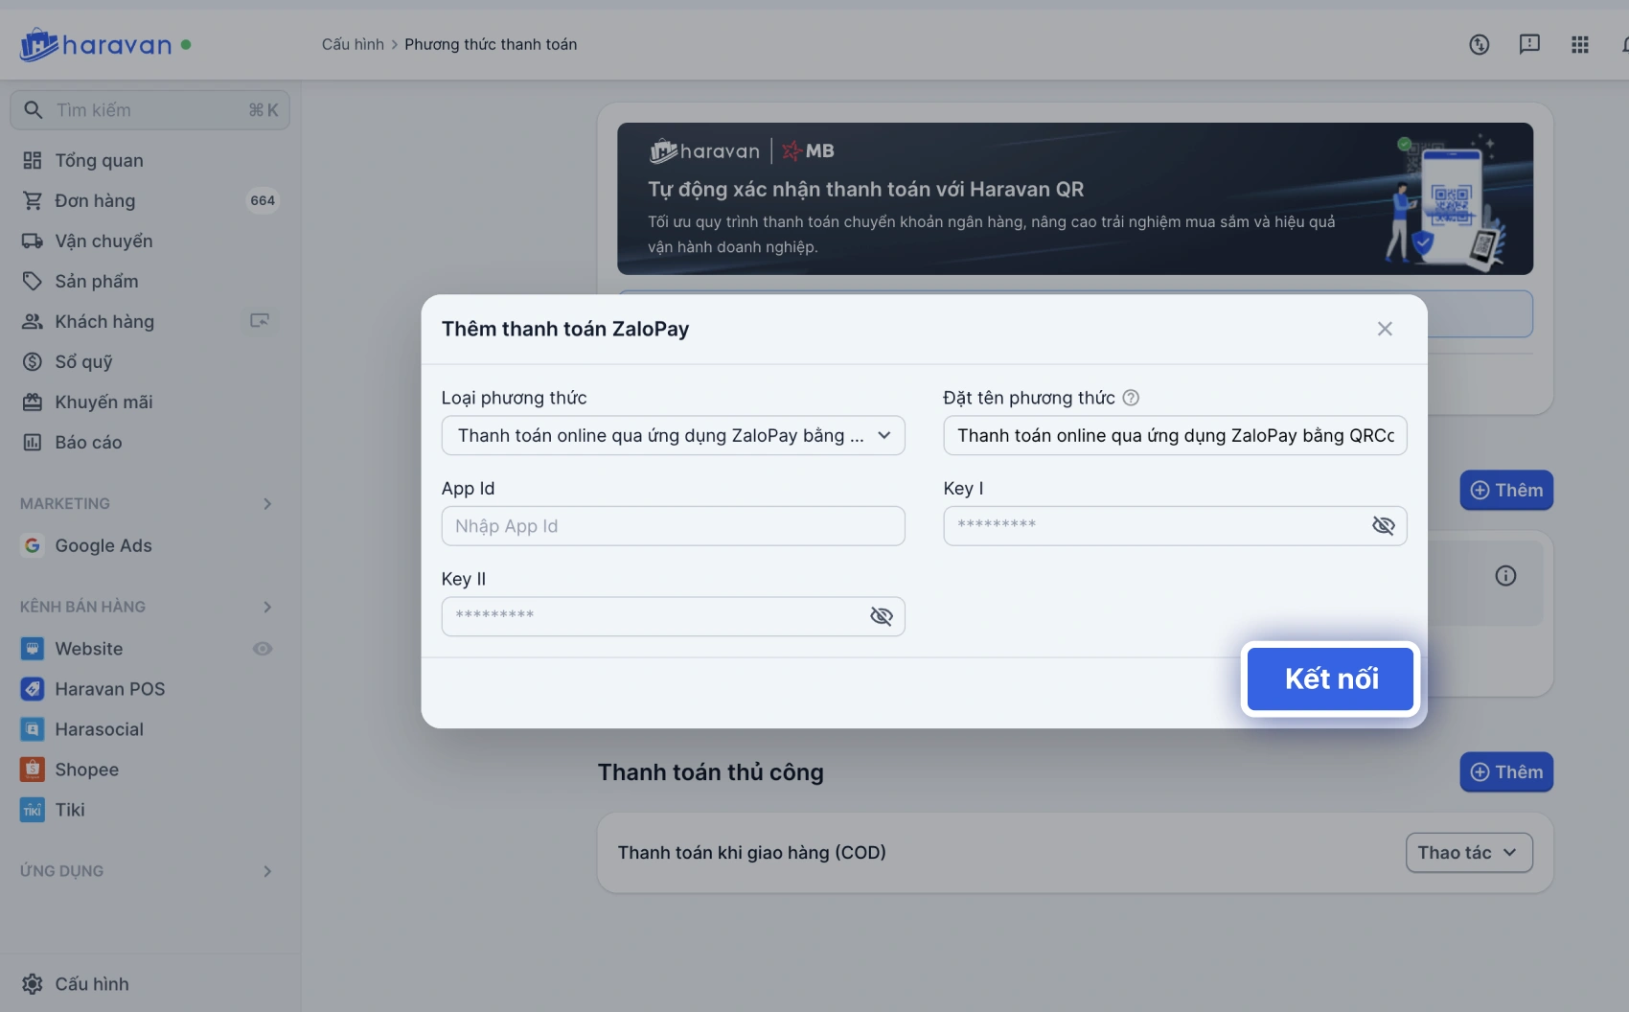Image resolution: width=1629 pixels, height=1012 pixels.
Task: Close the Thêm thanh toán ZaloPay dialog
Action: click(1385, 329)
